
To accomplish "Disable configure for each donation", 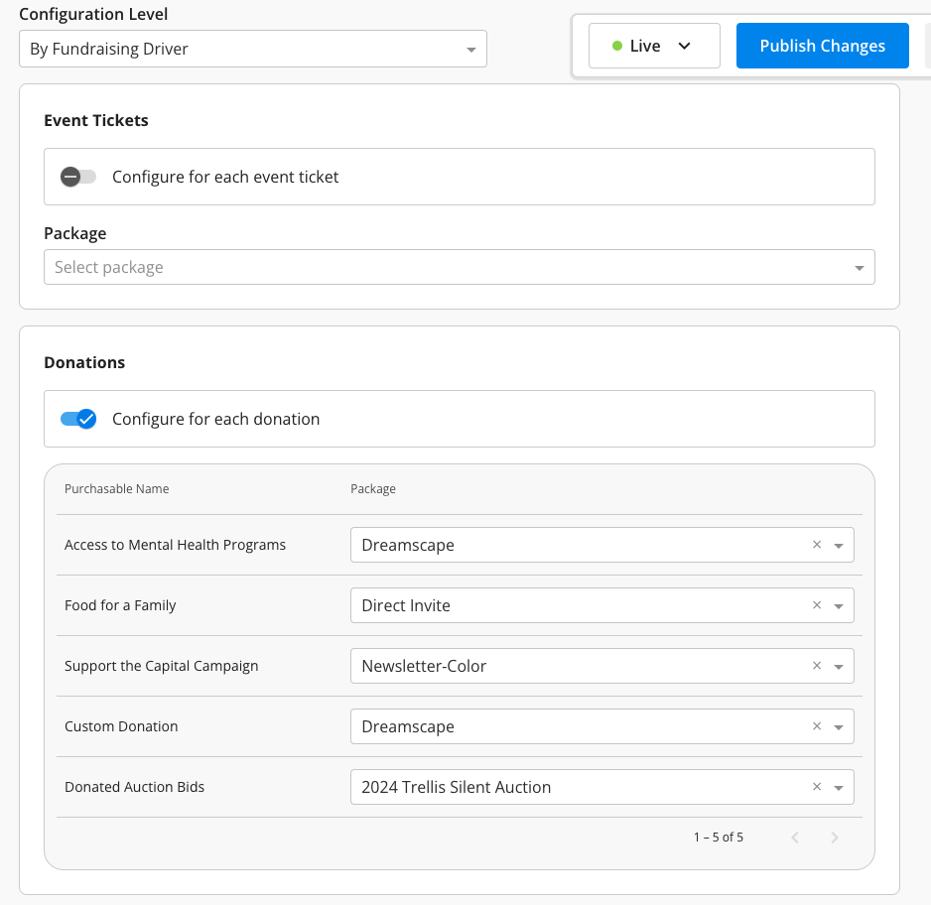I will 77,418.
